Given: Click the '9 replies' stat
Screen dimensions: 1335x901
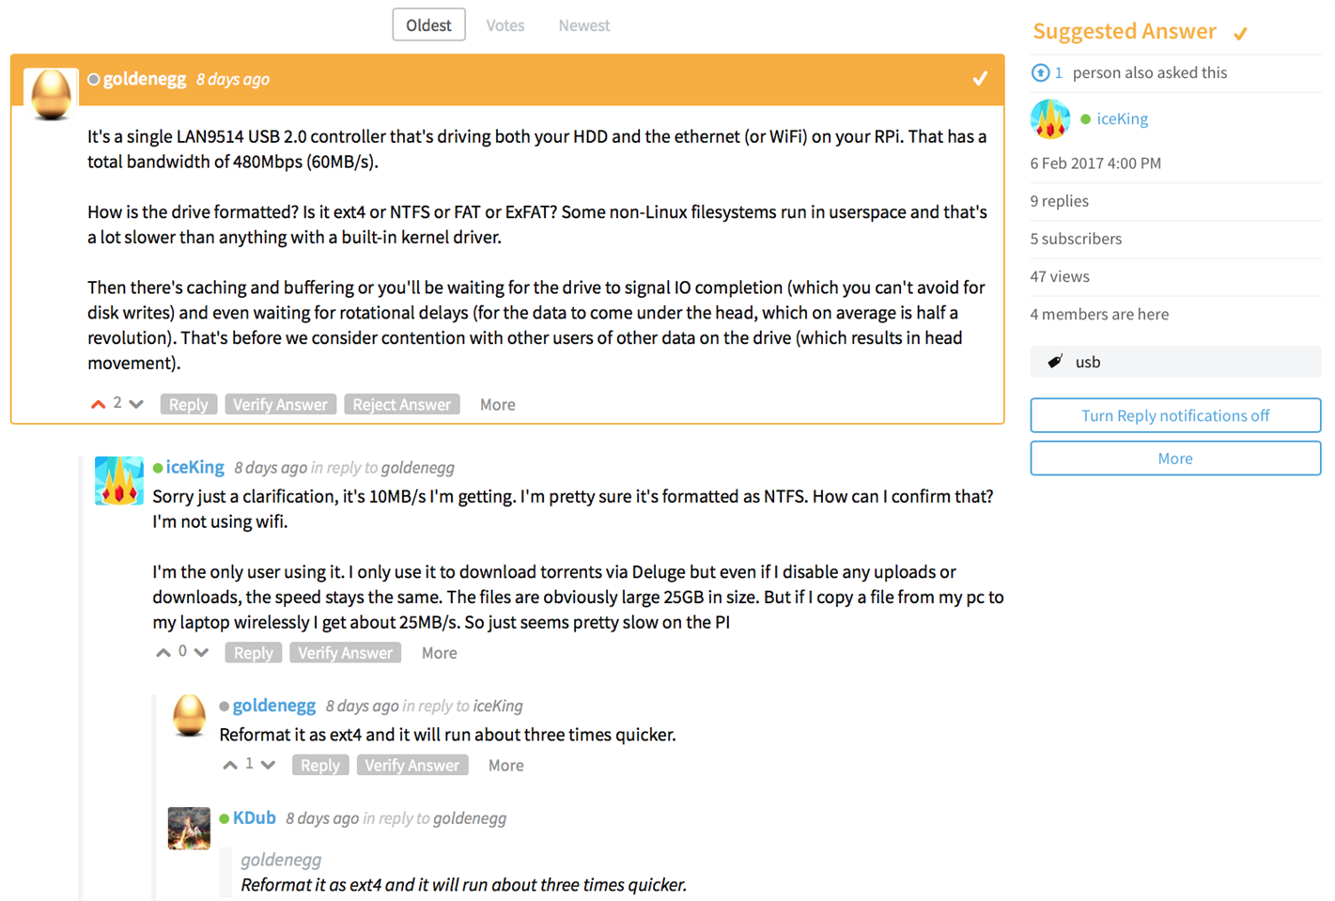Looking at the screenshot, I should [1060, 201].
